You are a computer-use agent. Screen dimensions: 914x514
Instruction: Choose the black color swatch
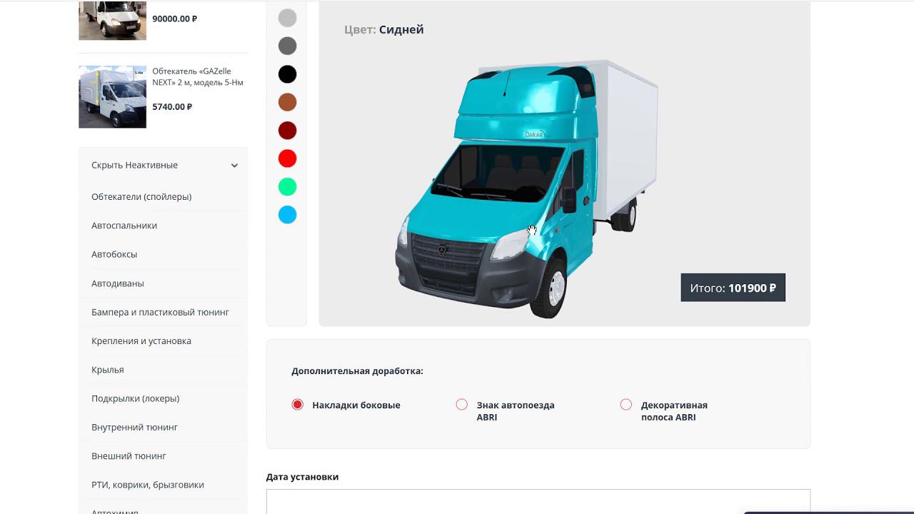(287, 74)
